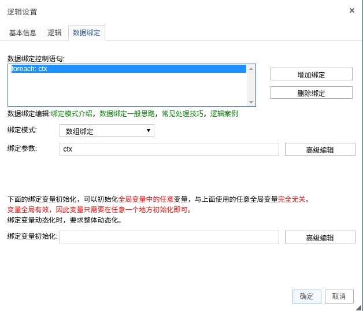Screen dimensions: 363x311
Task: Close the 逻辑设置 dialog with X
Action: pyautogui.click(x=352, y=10)
